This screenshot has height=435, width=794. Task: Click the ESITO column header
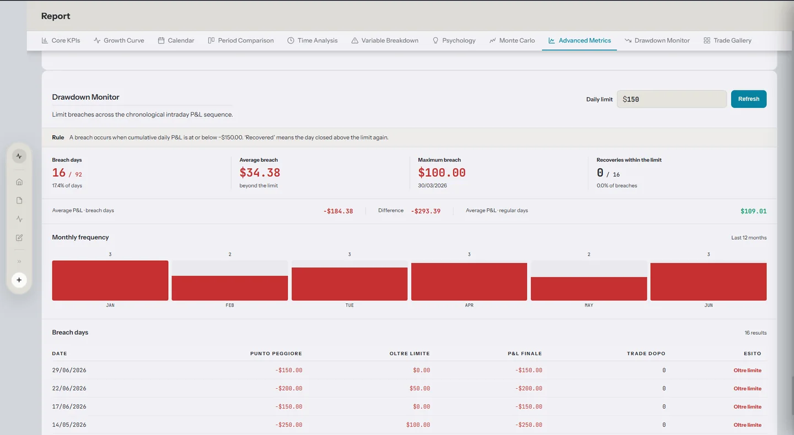(752, 353)
